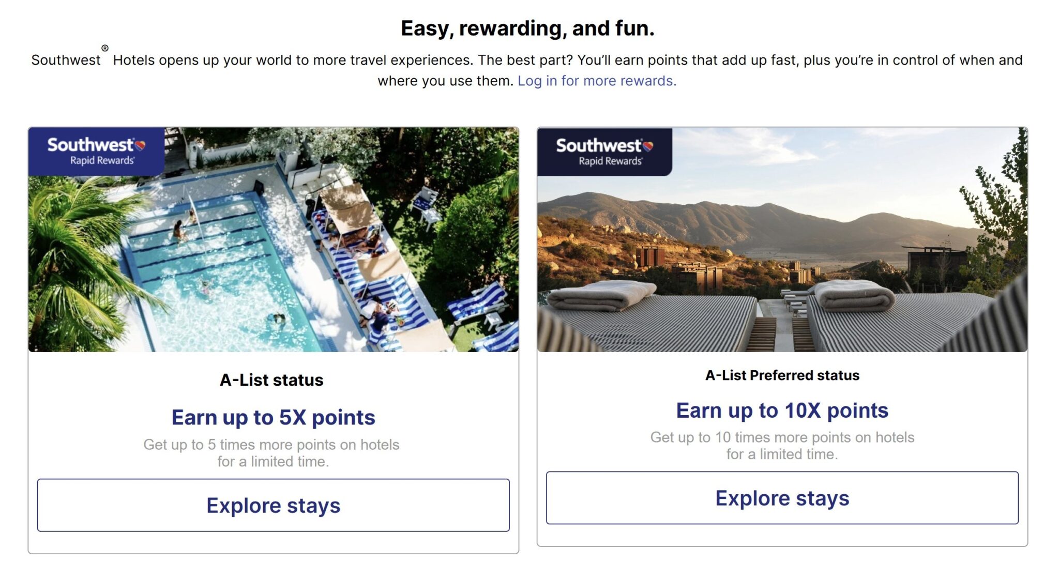Select the 'Earn up to 5X points' heading
Viewport: 1059px width, 562px height.
tap(273, 417)
